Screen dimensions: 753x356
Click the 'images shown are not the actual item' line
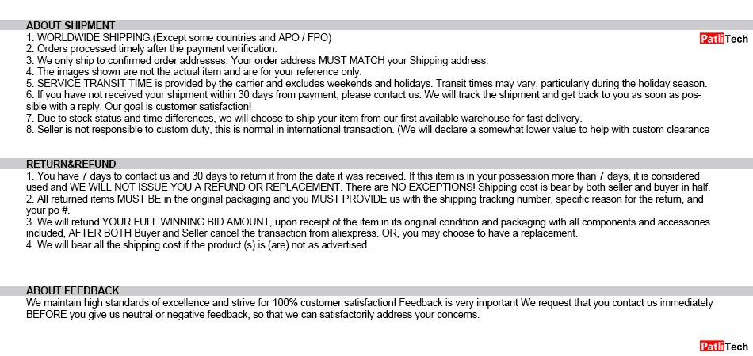coord(193,71)
